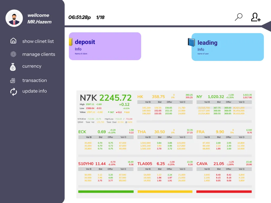Click the add user icon

(x=256, y=17)
